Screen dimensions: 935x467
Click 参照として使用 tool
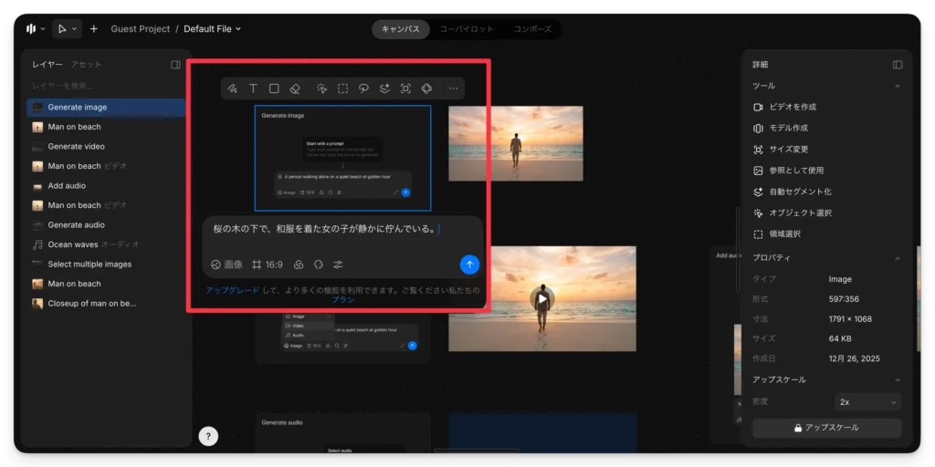(788, 171)
